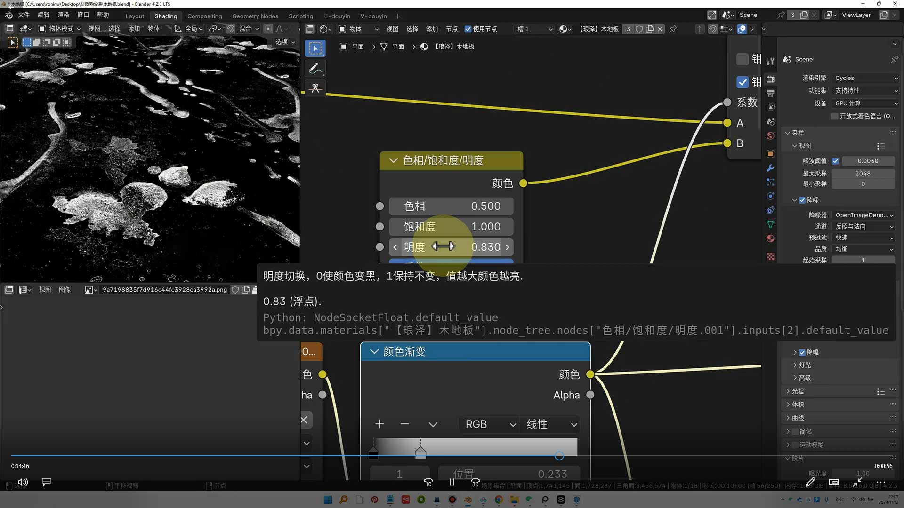Pin the node tree with pushpin icon

point(673,29)
